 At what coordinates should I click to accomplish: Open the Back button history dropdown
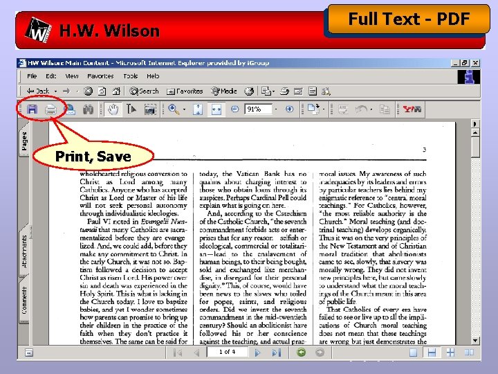click(x=55, y=91)
